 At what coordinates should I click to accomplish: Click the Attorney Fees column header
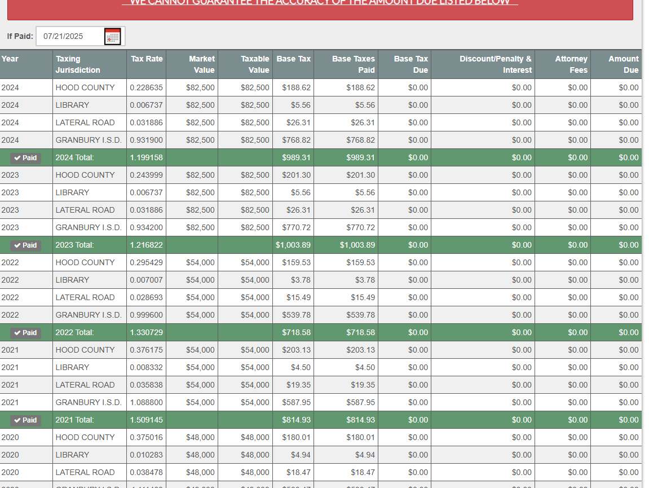(571, 64)
